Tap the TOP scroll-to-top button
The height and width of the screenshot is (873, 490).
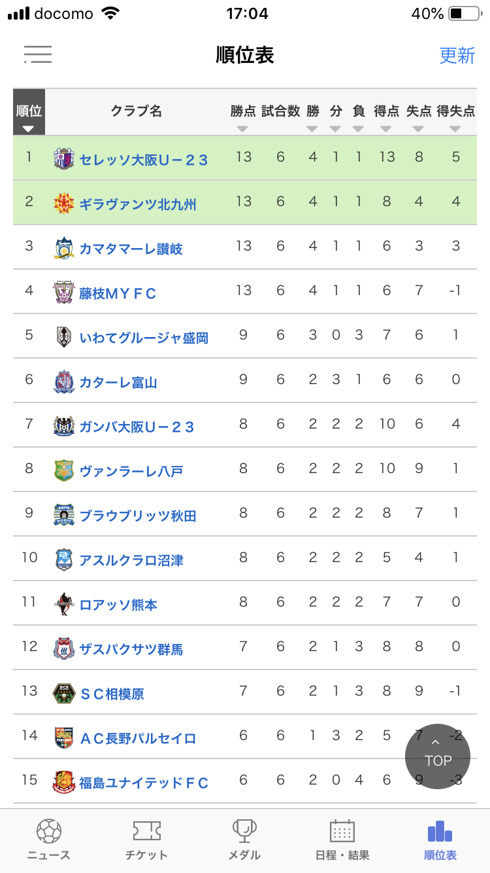[x=437, y=757]
